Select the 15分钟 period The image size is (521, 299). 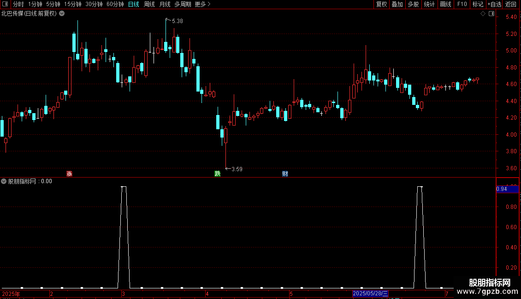73,4
